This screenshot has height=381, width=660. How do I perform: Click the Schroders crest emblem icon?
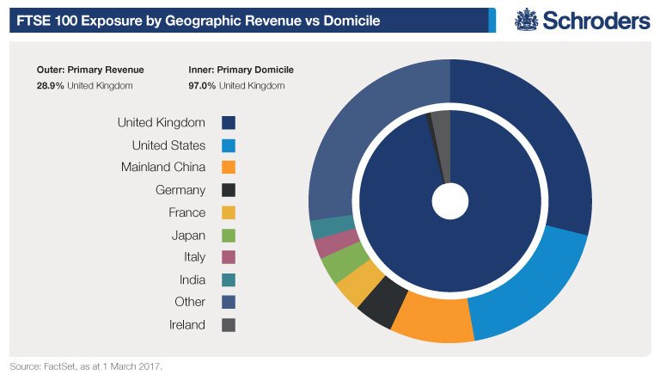point(527,21)
